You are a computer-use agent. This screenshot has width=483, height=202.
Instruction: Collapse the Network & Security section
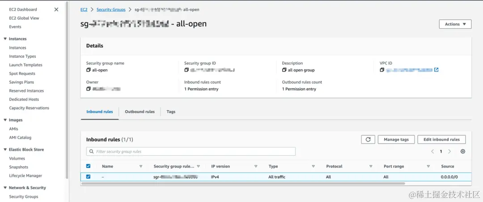(5, 188)
